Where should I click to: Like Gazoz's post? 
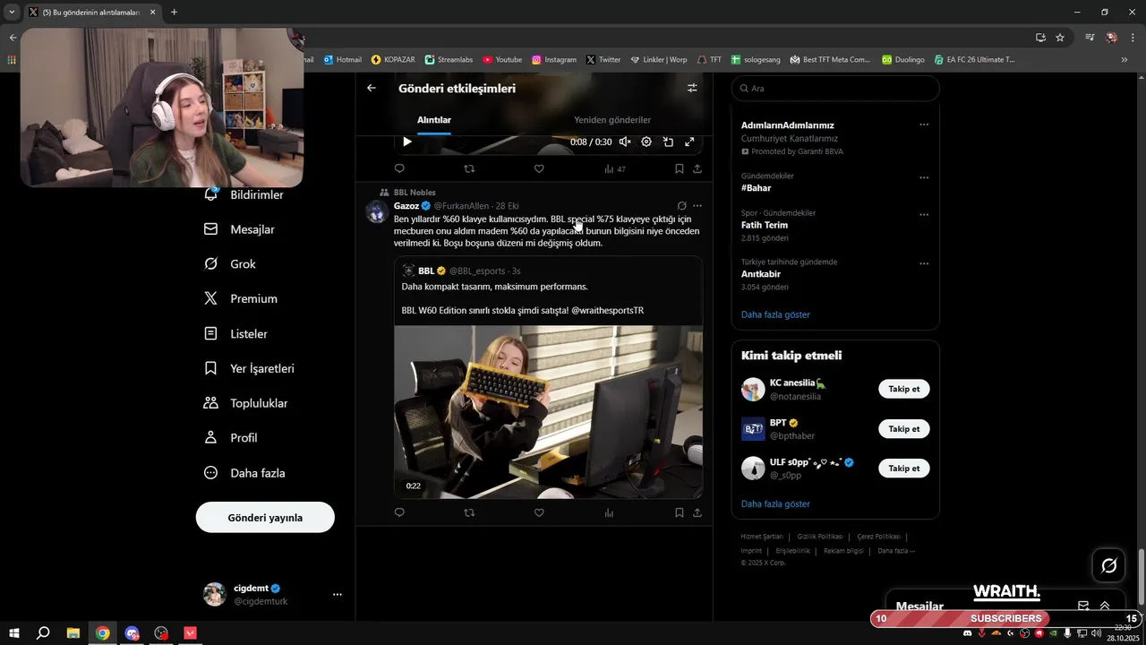(539, 512)
